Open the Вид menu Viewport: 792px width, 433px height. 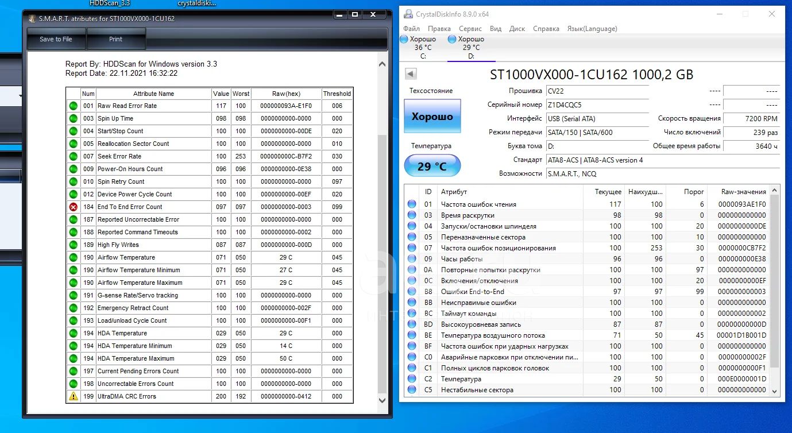tap(496, 29)
